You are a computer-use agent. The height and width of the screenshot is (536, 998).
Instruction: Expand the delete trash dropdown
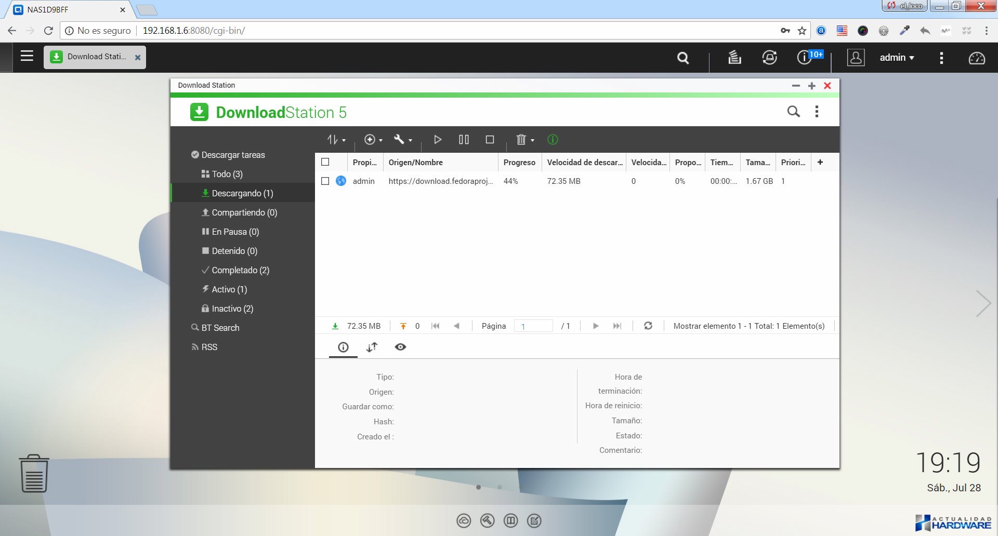(x=524, y=139)
